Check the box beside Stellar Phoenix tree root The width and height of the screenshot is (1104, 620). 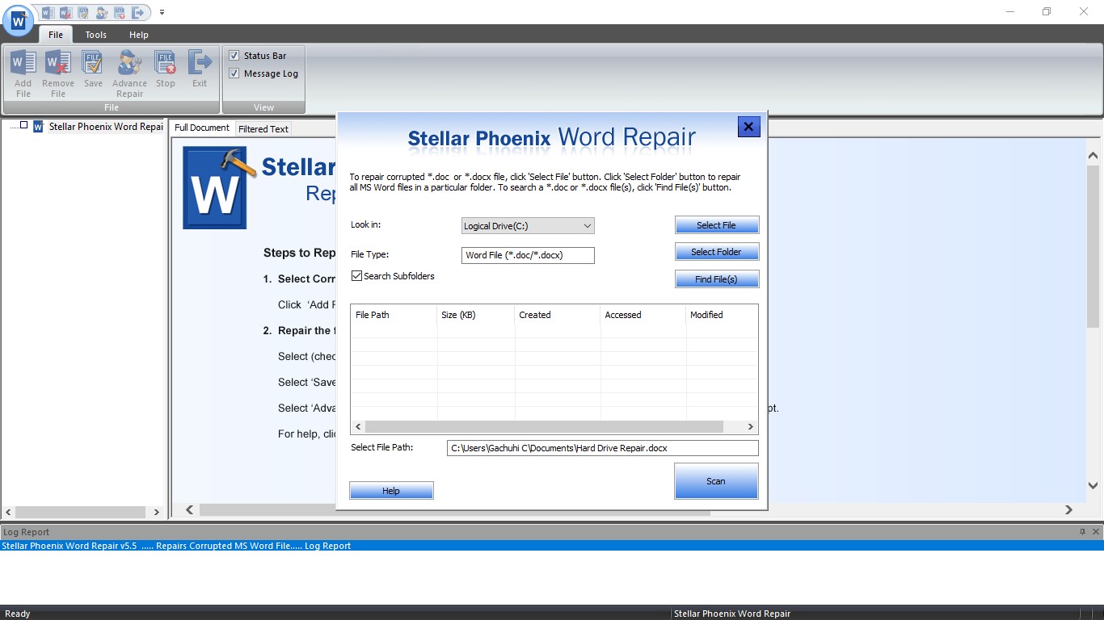pyautogui.click(x=24, y=125)
